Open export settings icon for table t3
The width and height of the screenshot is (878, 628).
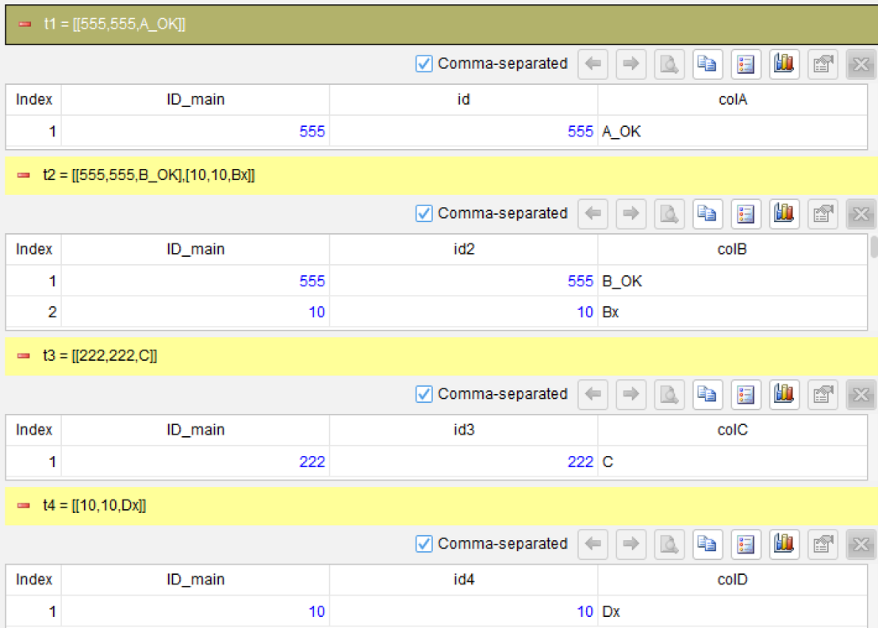[822, 394]
